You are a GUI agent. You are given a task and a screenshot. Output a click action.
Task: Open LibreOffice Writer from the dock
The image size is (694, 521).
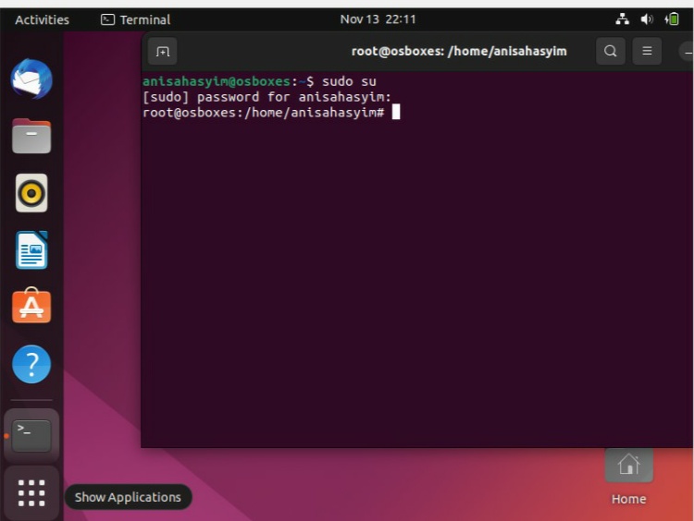(31, 250)
